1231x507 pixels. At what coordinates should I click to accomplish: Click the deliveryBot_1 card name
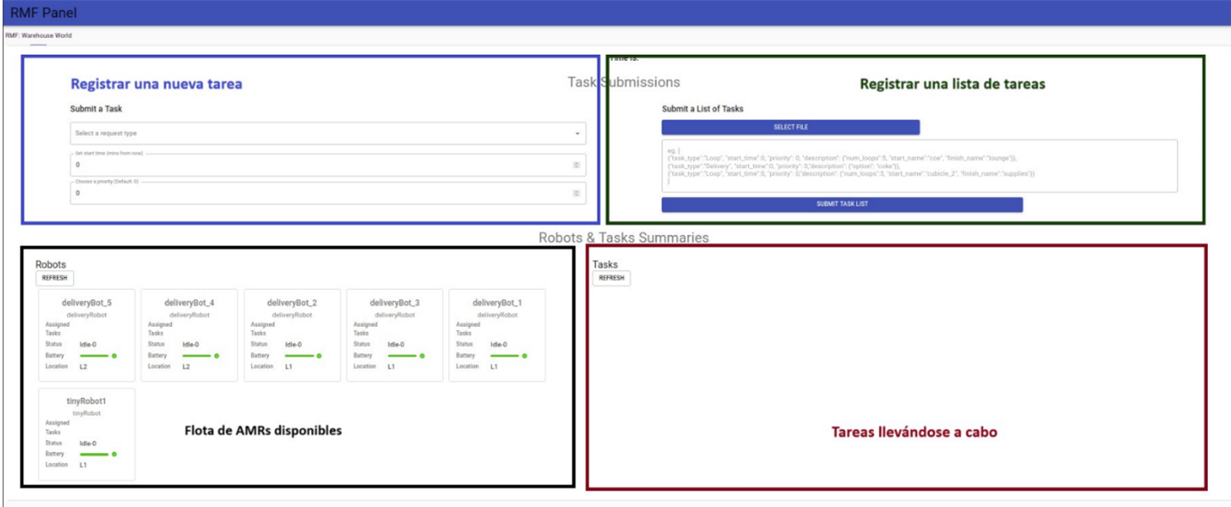[x=497, y=303]
